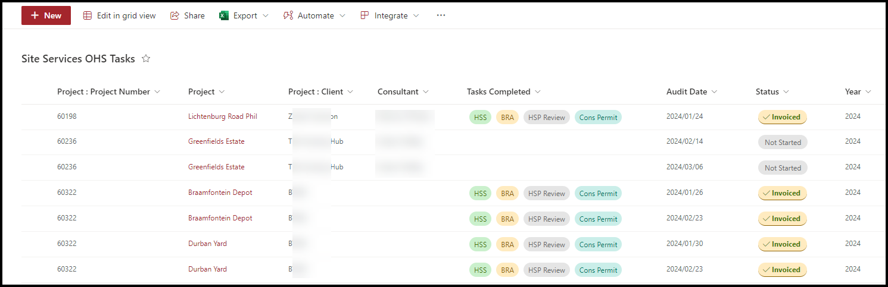Open the Lichtenburg Road Phil project link
The image size is (888, 287).
tap(222, 116)
